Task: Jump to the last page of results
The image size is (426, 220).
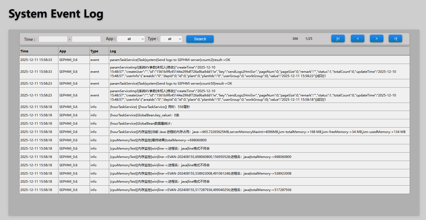Action: [x=395, y=39]
